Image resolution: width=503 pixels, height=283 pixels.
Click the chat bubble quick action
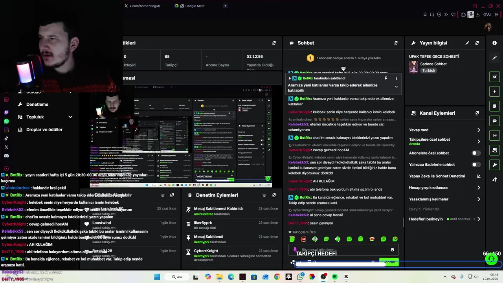[x=494, y=121]
